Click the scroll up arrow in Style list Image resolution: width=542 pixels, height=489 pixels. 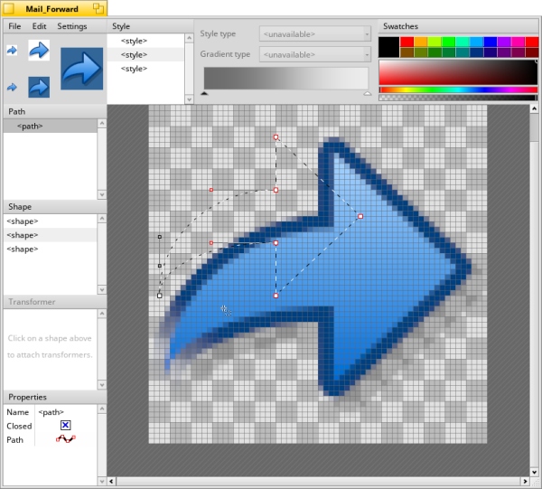[x=188, y=39]
